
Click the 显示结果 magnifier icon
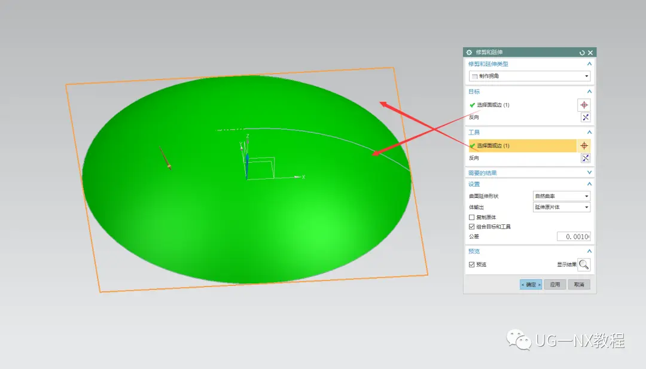(x=584, y=264)
